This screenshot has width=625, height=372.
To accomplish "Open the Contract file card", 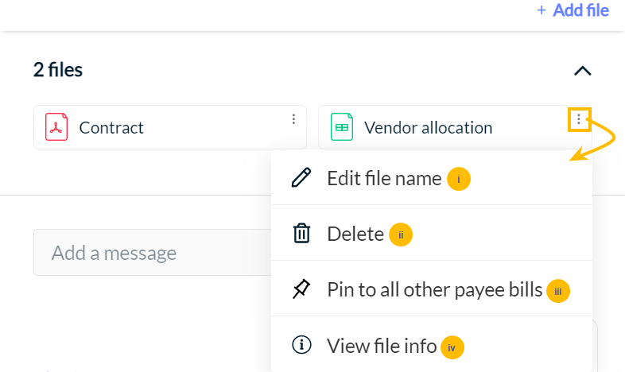I will tap(170, 127).
